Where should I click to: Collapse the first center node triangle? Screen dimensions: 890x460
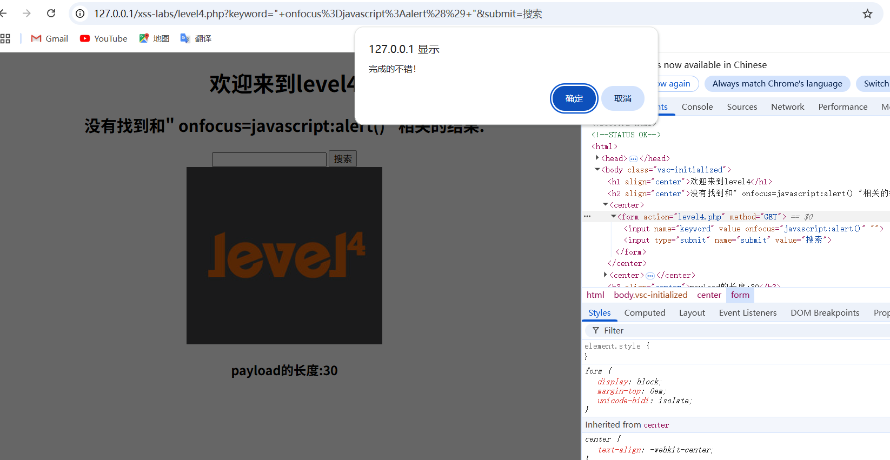tap(605, 205)
